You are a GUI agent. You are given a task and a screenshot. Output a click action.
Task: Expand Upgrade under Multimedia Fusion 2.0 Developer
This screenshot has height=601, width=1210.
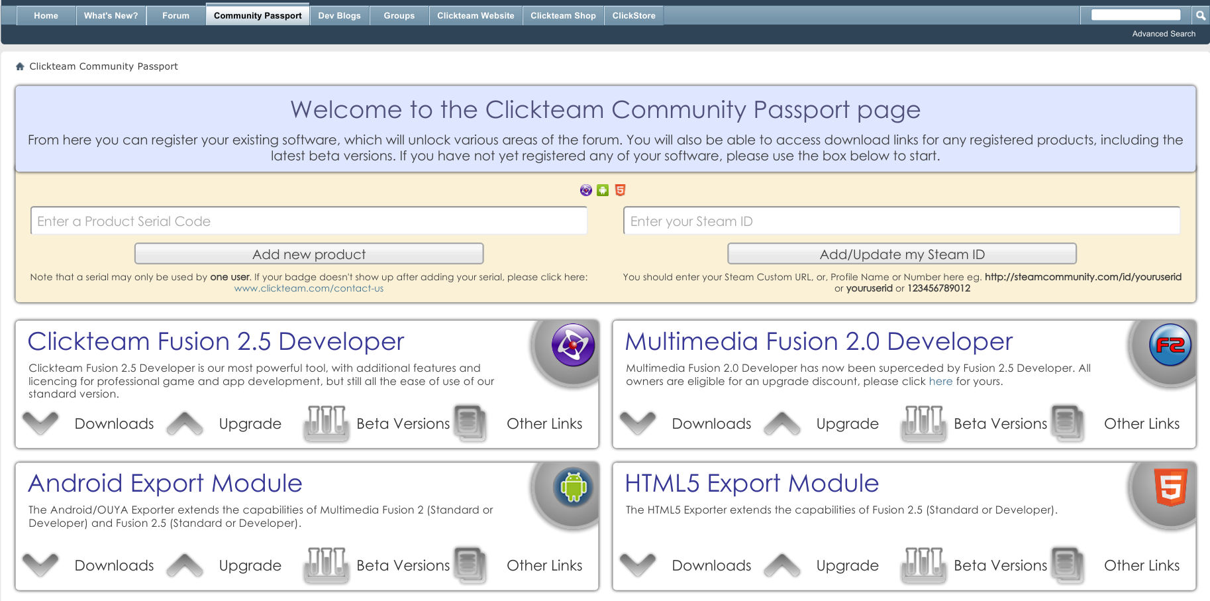(x=848, y=424)
